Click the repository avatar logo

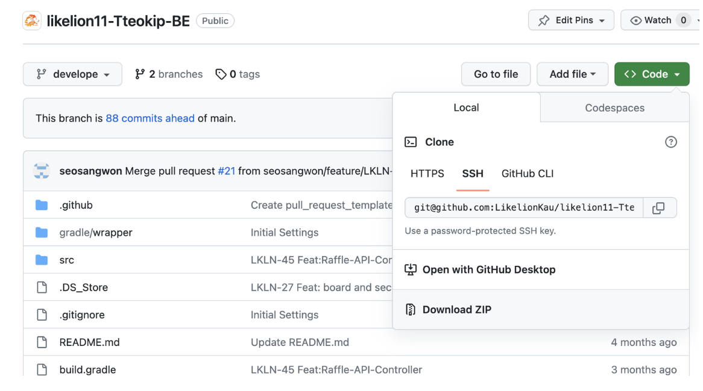pyautogui.click(x=32, y=20)
